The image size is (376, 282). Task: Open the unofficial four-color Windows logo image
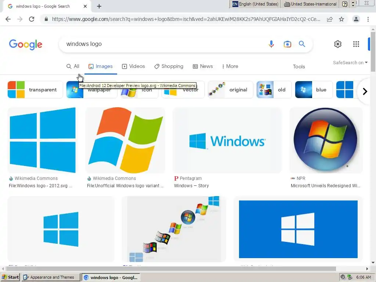tap(126, 140)
